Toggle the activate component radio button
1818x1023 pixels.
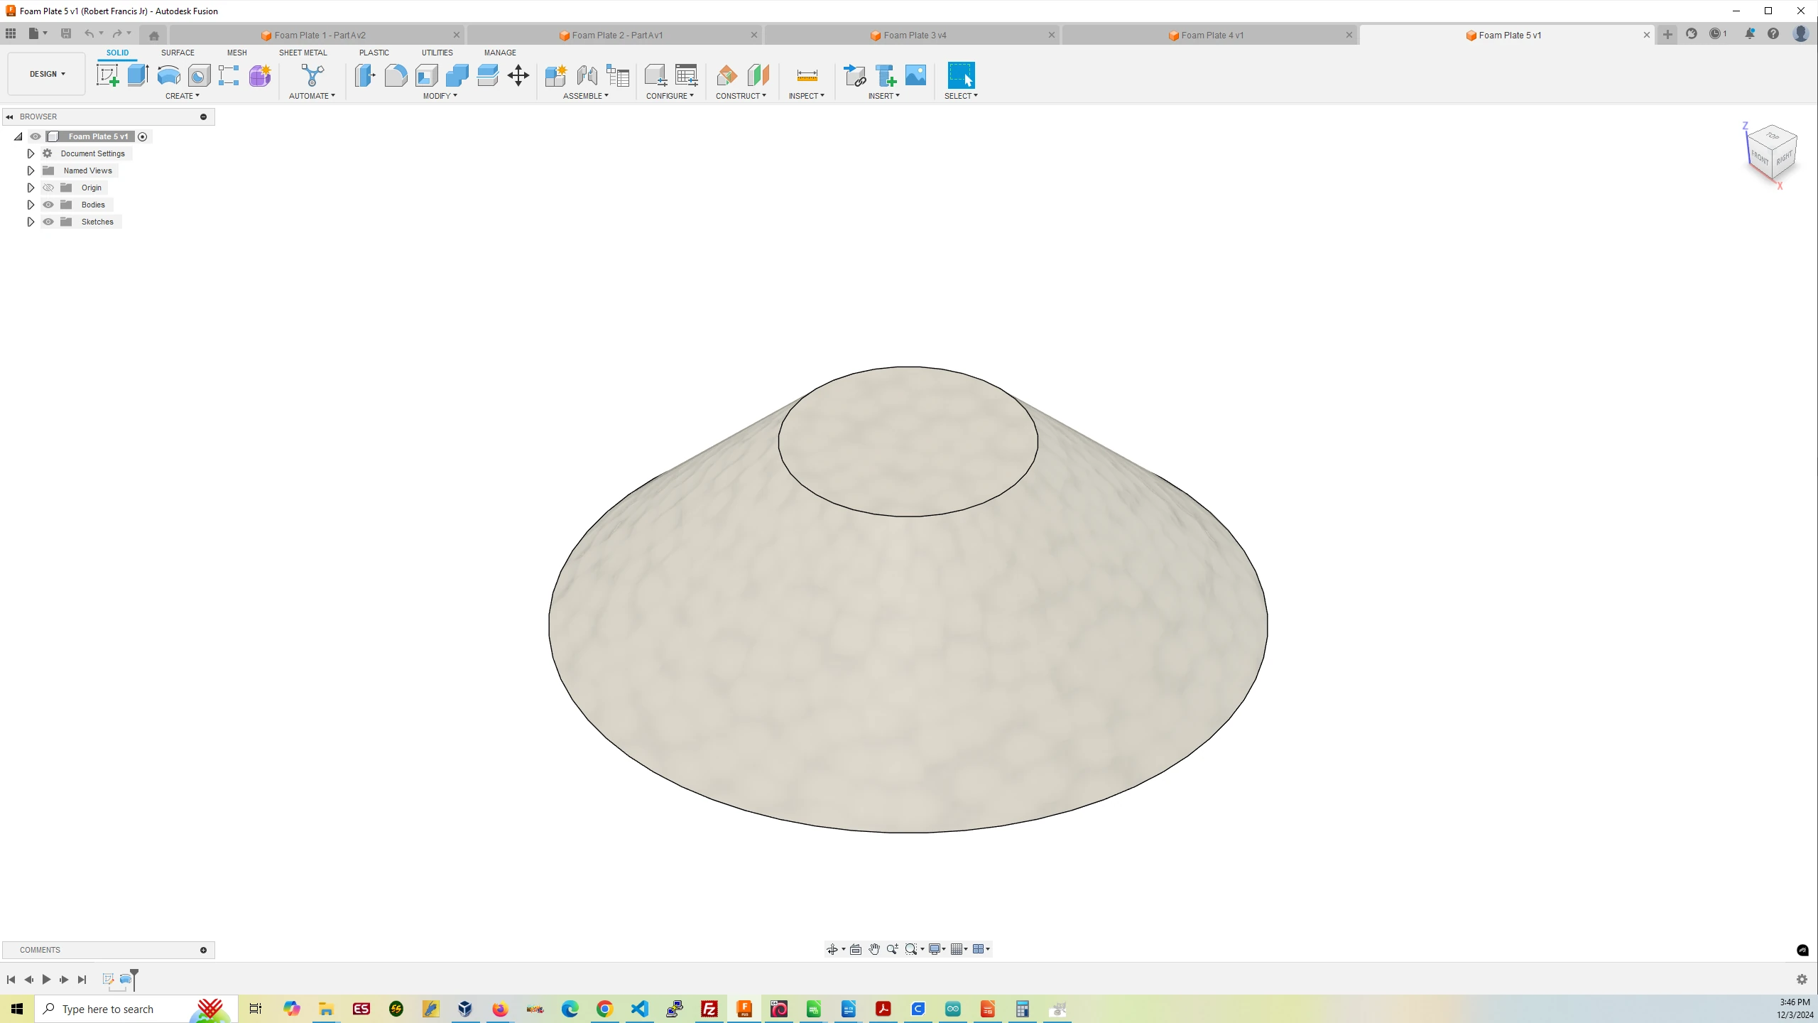coord(143,136)
